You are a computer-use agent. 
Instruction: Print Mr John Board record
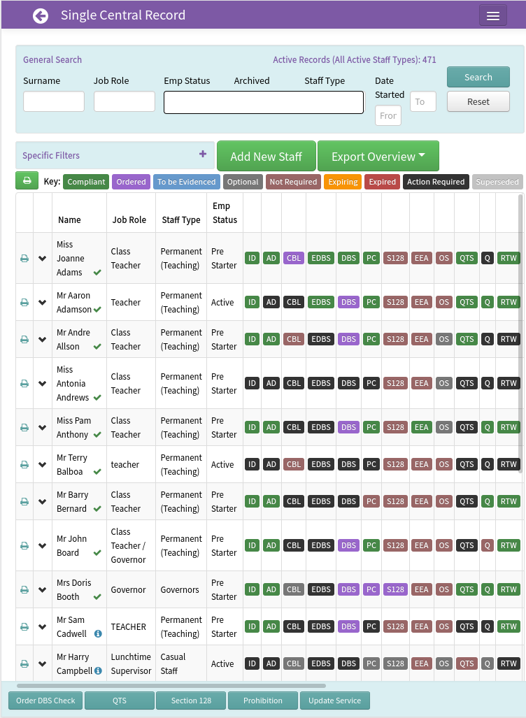coord(24,546)
